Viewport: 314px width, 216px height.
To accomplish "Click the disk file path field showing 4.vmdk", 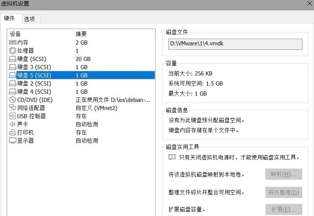I will (235, 44).
